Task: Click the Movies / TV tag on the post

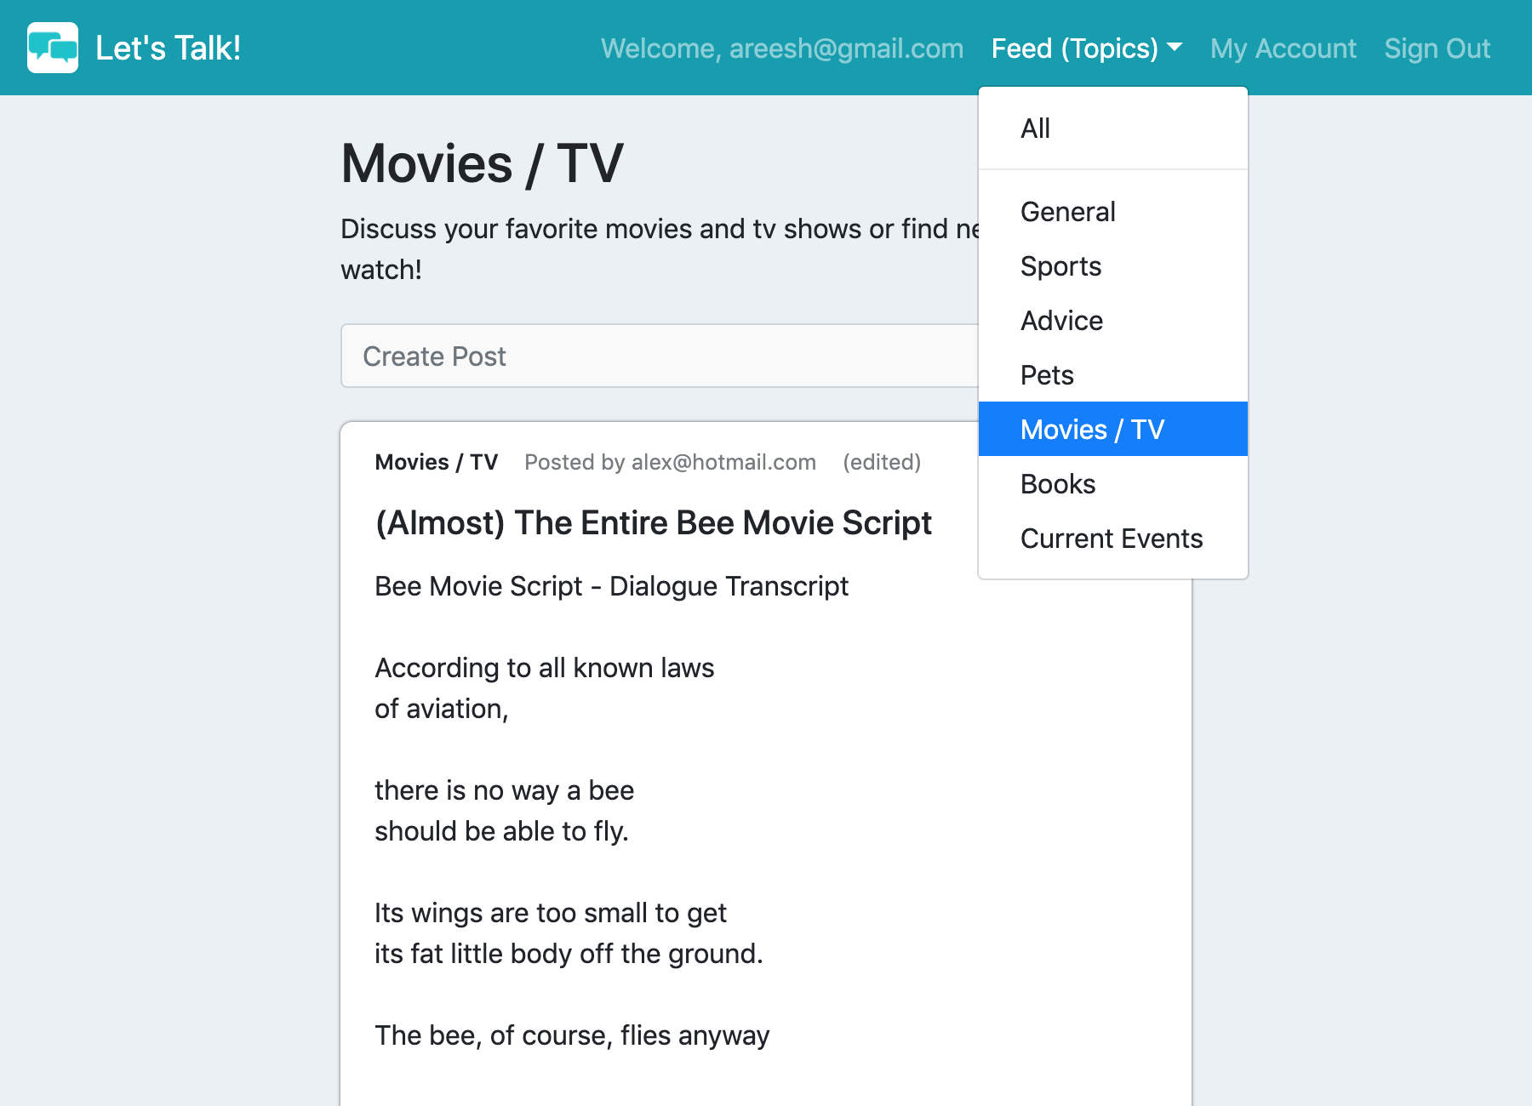Action: (x=436, y=462)
